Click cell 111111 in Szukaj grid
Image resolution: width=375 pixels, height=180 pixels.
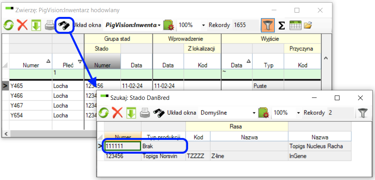click(123, 146)
